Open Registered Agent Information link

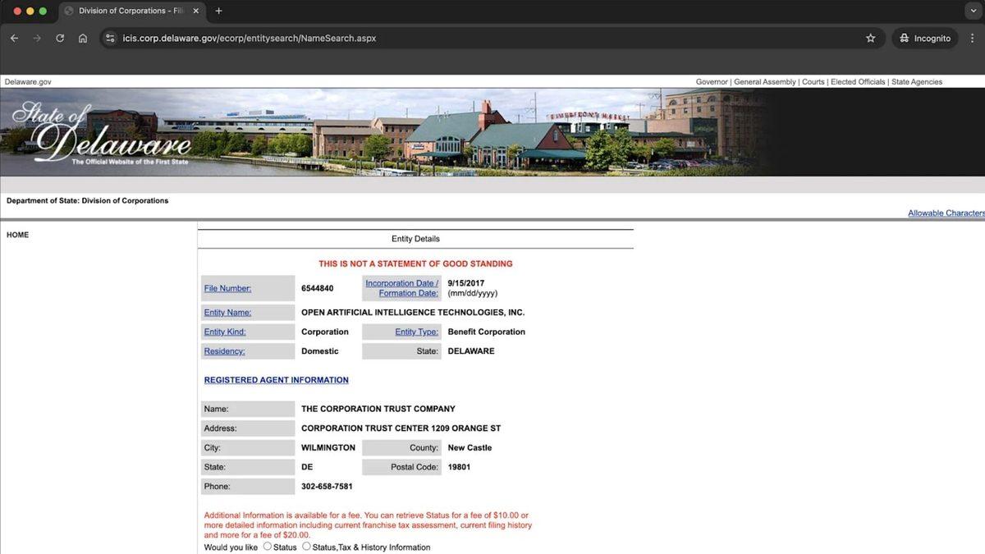pyautogui.click(x=276, y=380)
